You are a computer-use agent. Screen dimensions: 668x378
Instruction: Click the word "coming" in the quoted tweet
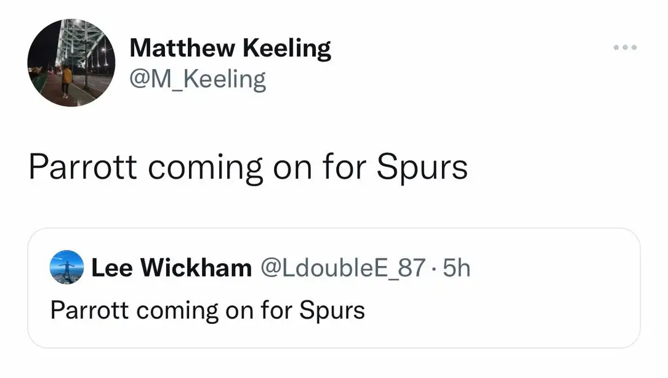pyautogui.click(x=177, y=311)
